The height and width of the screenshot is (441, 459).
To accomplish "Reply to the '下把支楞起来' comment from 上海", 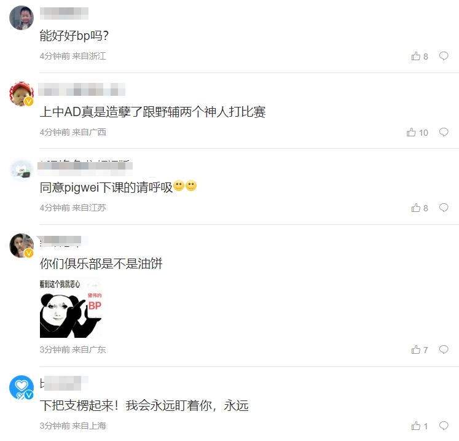I will click(444, 426).
